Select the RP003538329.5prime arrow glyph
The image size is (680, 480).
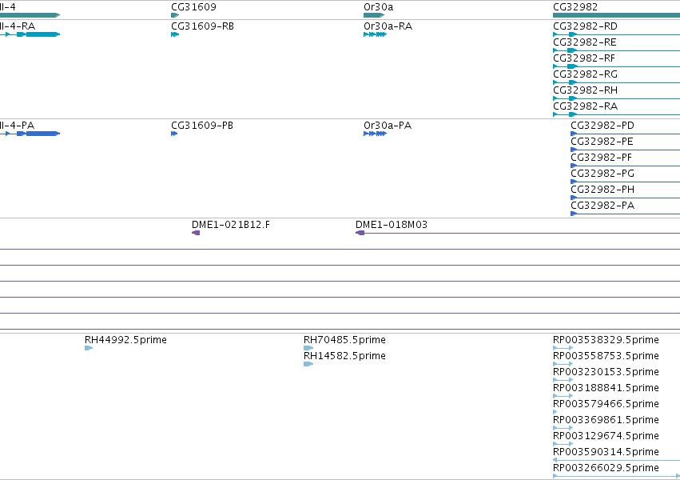click(x=563, y=348)
